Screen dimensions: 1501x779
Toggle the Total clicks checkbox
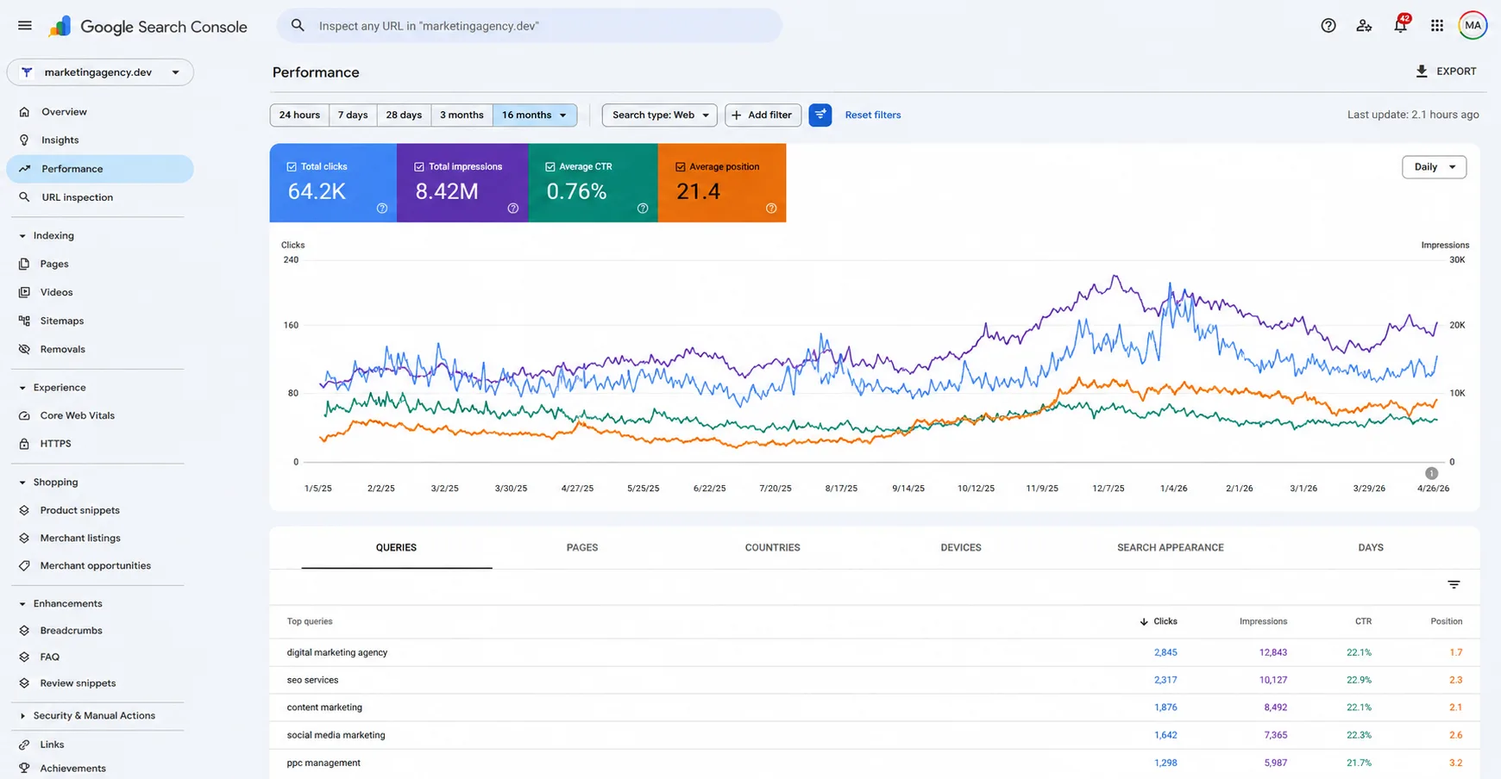[x=292, y=167]
